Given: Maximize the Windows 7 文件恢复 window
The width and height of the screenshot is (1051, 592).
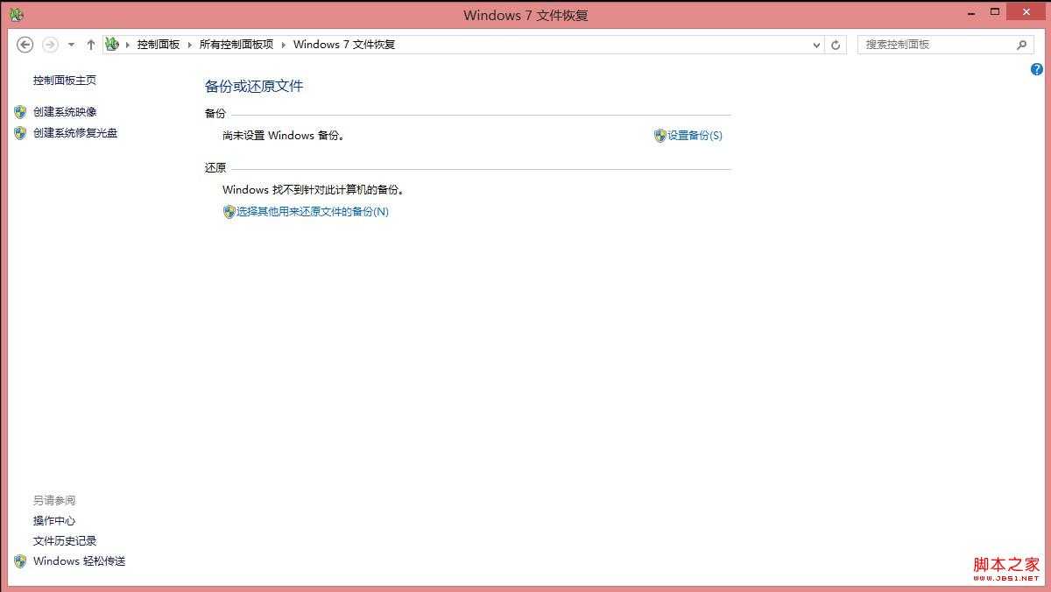Looking at the screenshot, I should [995, 12].
